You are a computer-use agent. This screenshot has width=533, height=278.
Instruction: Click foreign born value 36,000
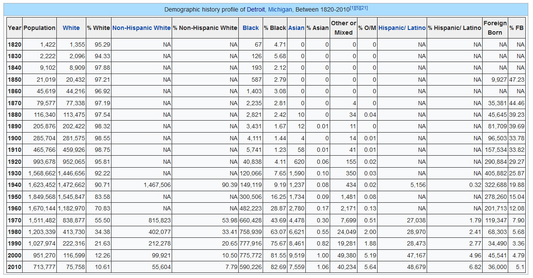498,267
